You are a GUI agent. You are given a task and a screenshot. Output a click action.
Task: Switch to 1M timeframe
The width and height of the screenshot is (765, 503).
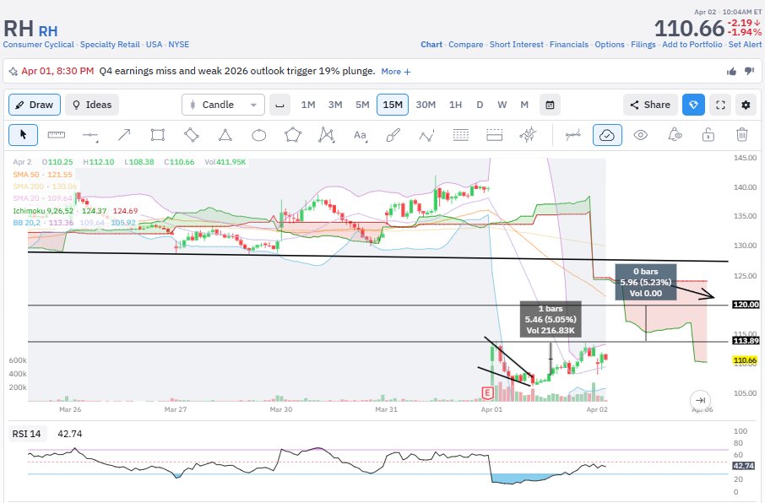coord(308,105)
